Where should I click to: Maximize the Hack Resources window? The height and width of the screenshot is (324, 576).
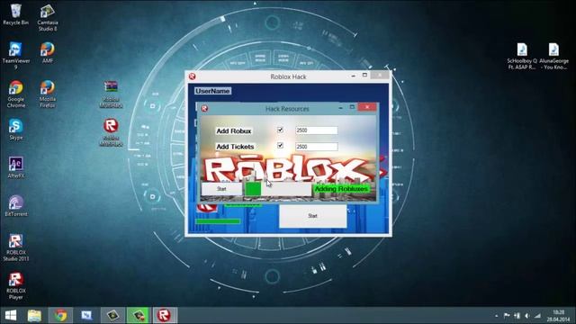352,107
